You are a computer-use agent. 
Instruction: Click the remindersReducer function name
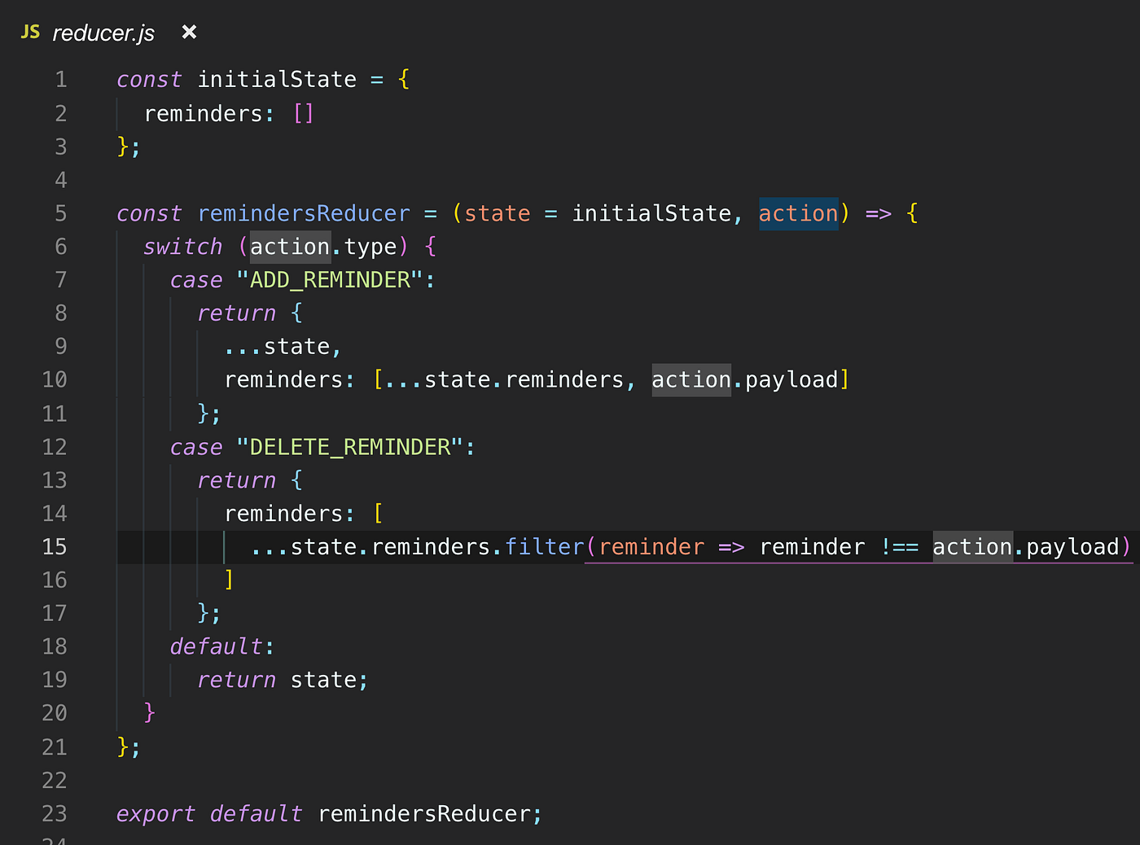(x=303, y=213)
